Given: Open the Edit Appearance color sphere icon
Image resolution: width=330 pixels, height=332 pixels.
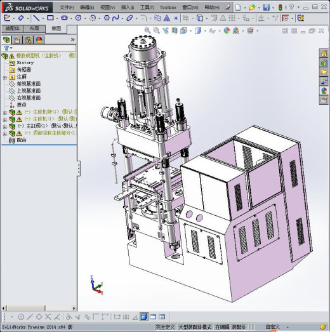Looking at the screenshot, I should pos(227,30).
